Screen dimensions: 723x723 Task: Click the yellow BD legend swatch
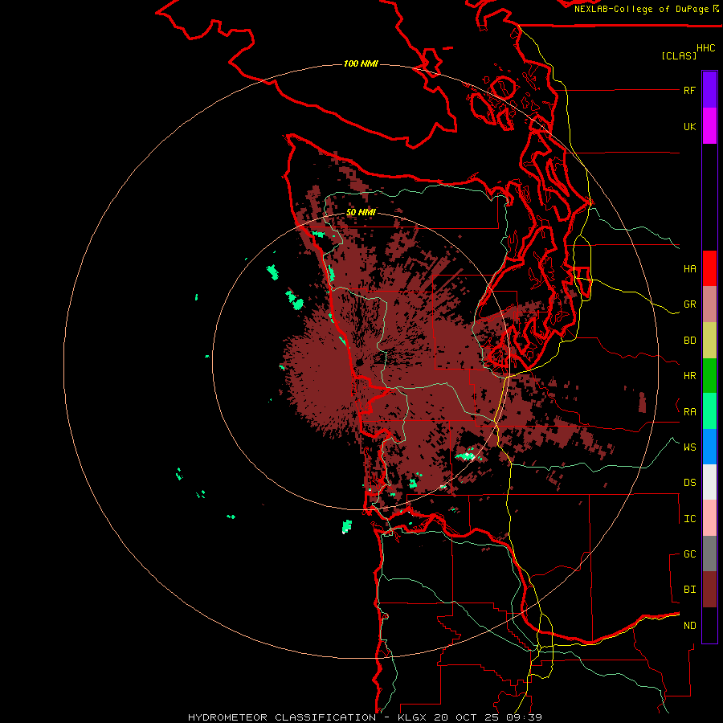pos(709,341)
